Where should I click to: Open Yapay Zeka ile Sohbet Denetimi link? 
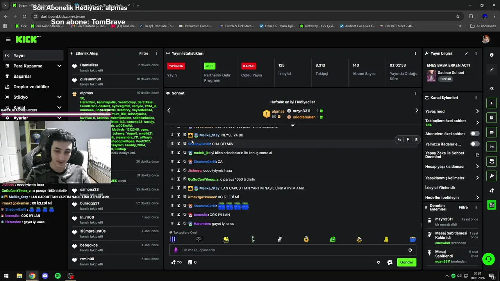(452, 155)
